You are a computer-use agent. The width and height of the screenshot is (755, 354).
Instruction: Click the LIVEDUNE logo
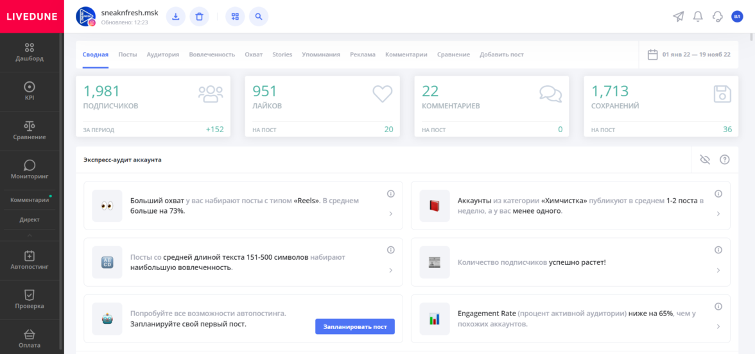32,17
